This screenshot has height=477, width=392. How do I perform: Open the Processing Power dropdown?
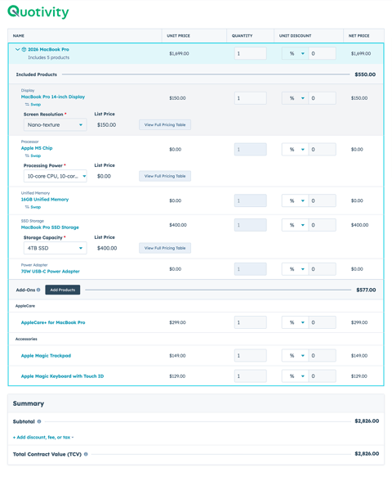56,176
